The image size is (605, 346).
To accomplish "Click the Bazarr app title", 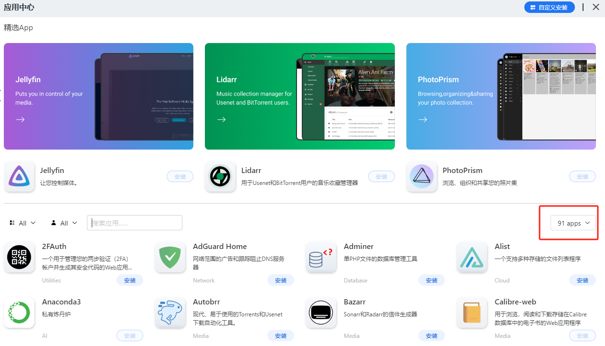I will [x=355, y=302].
